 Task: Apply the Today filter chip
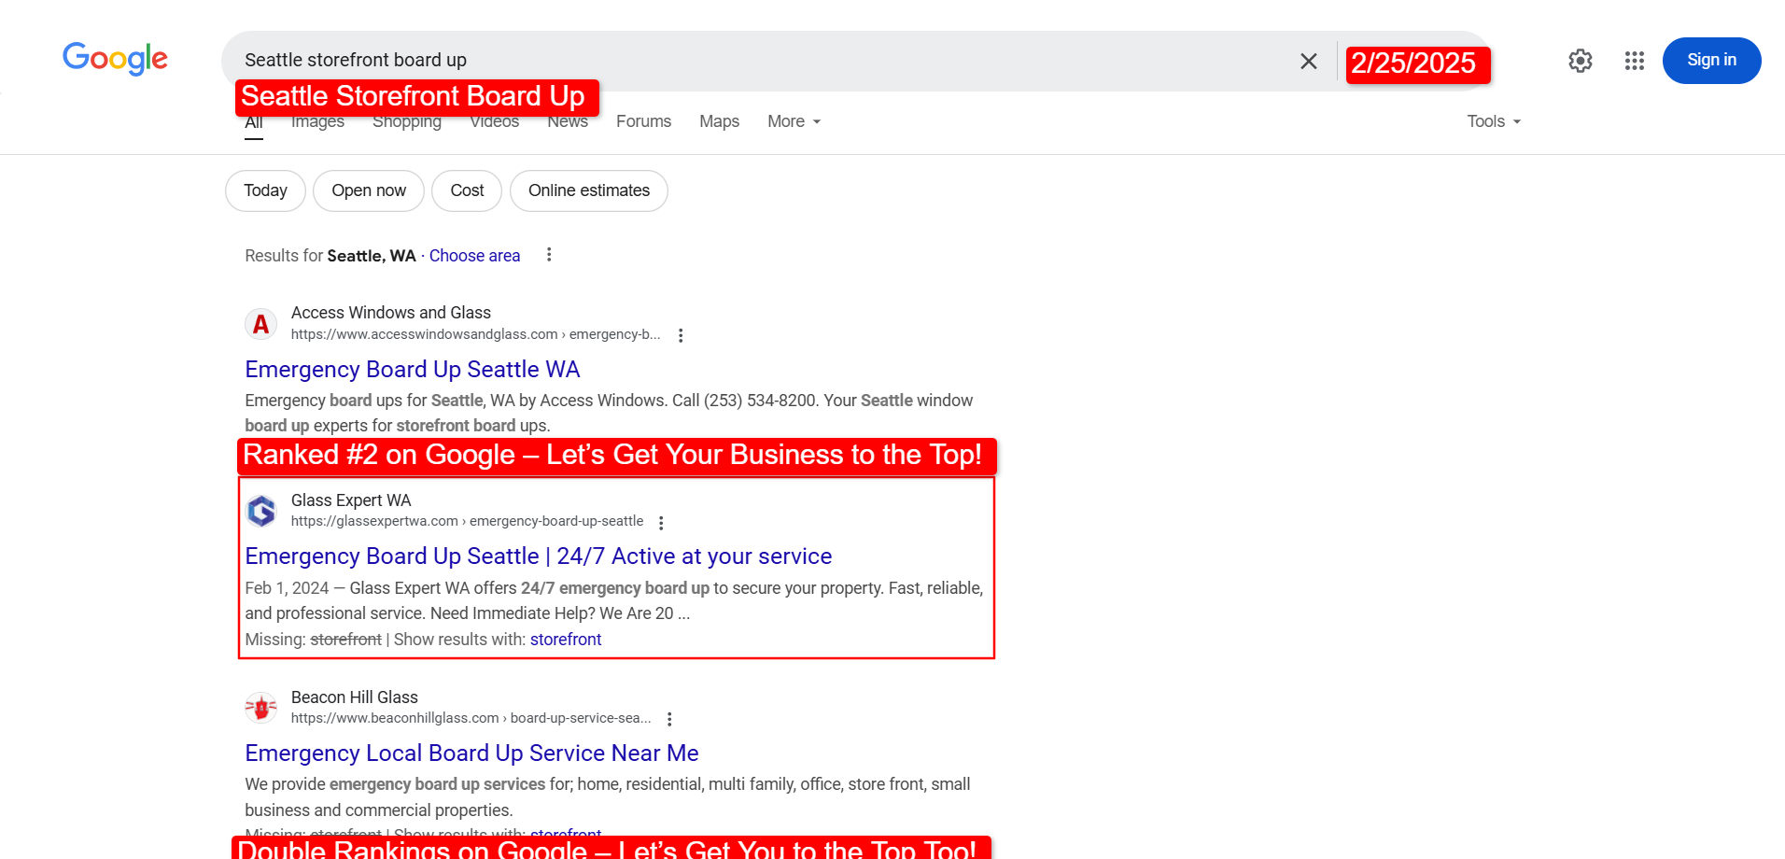[x=265, y=190]
